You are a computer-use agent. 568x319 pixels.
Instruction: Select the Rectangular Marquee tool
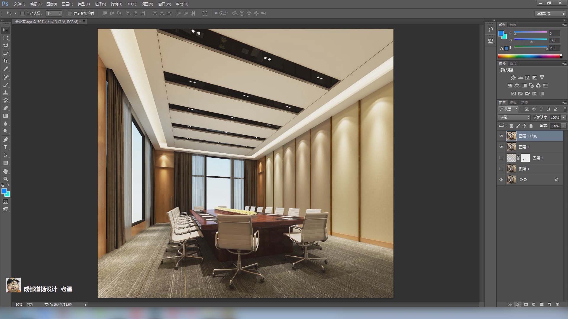pyautogui.click(x=6, y=38)
